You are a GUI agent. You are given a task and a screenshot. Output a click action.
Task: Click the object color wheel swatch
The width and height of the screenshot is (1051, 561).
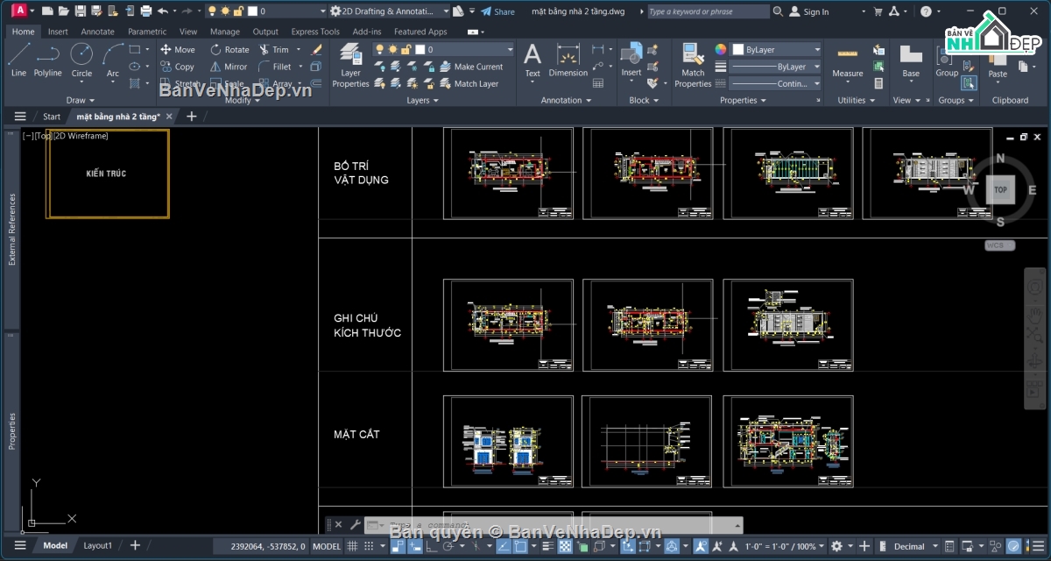[721, 50]
